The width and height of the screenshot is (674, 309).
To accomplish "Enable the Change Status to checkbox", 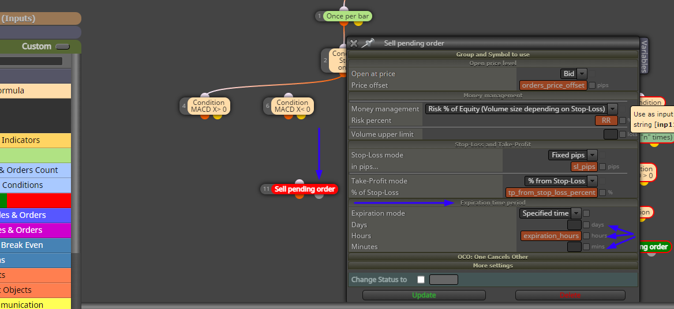I will tap(421, 280).
